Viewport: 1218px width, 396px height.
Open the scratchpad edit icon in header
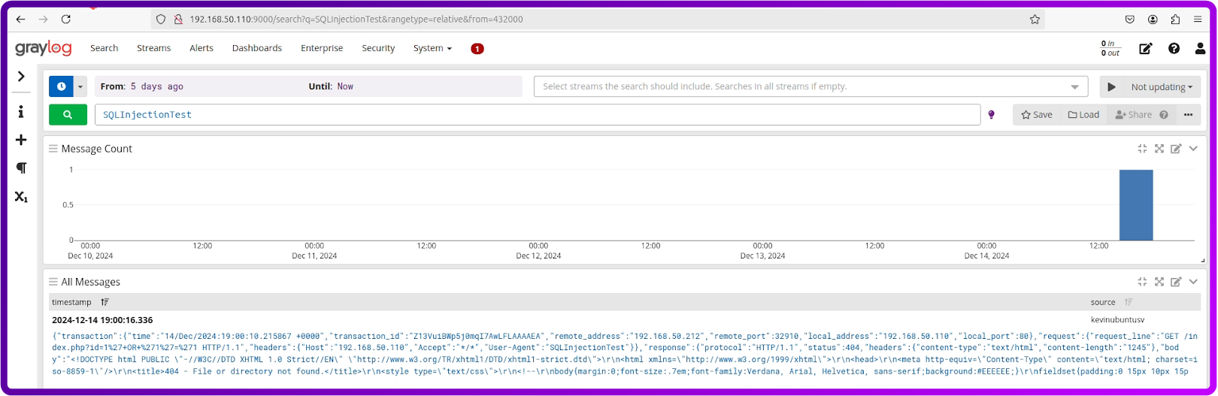pos(1146,49)
